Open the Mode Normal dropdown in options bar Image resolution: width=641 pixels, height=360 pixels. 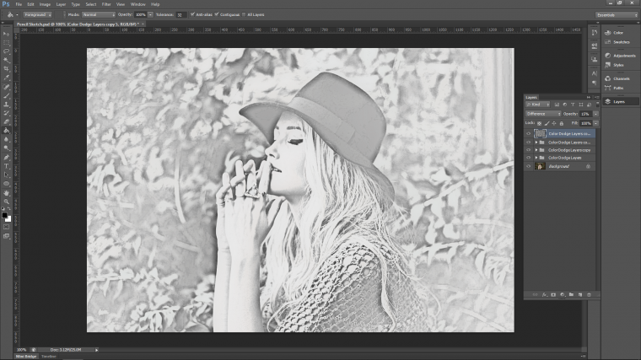99,14
